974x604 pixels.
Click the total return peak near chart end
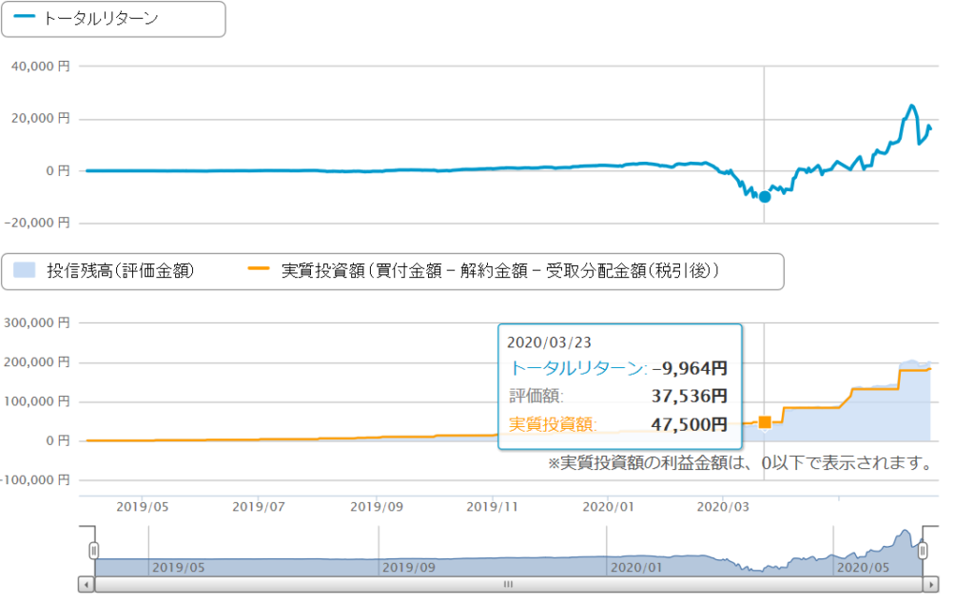[x=911, y=106]
